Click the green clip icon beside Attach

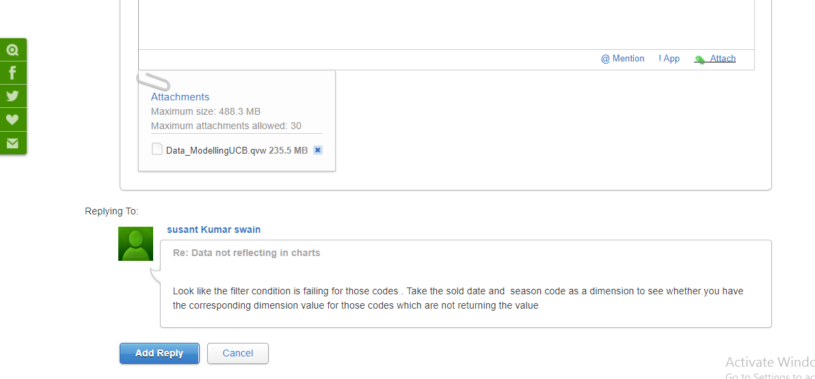tap(700, 59)
